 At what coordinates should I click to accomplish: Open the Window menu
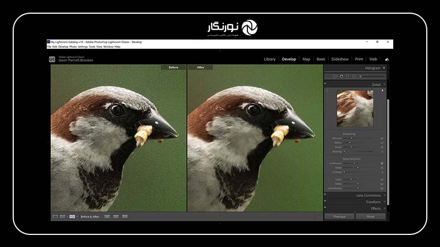(x=108, y=47)
